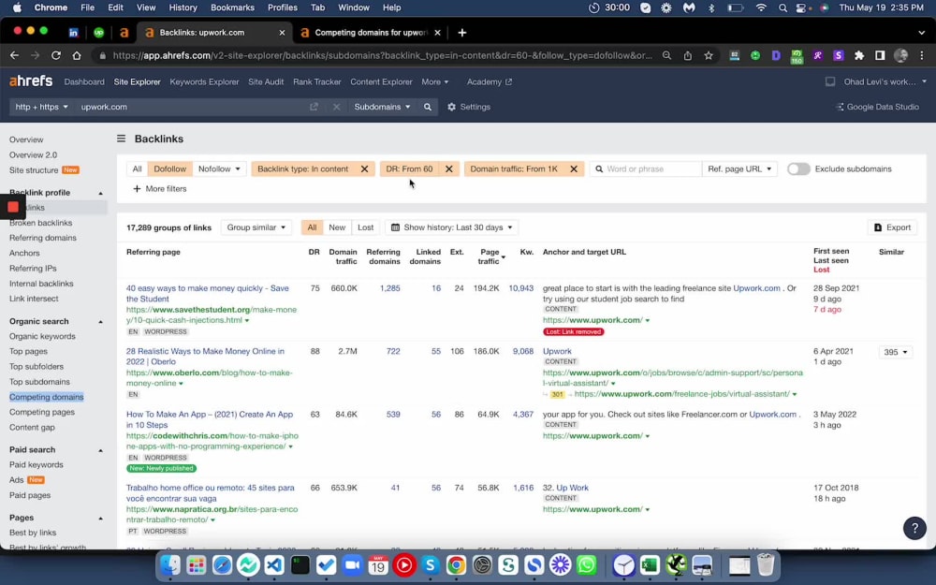Remove the Backlink type: In content filter

[x=364, y=168]
